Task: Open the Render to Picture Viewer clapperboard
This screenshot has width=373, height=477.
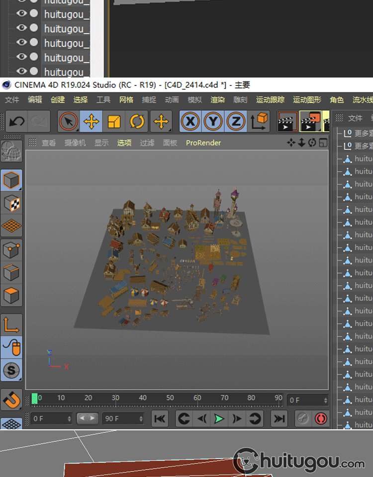Action: pos(310,121)
